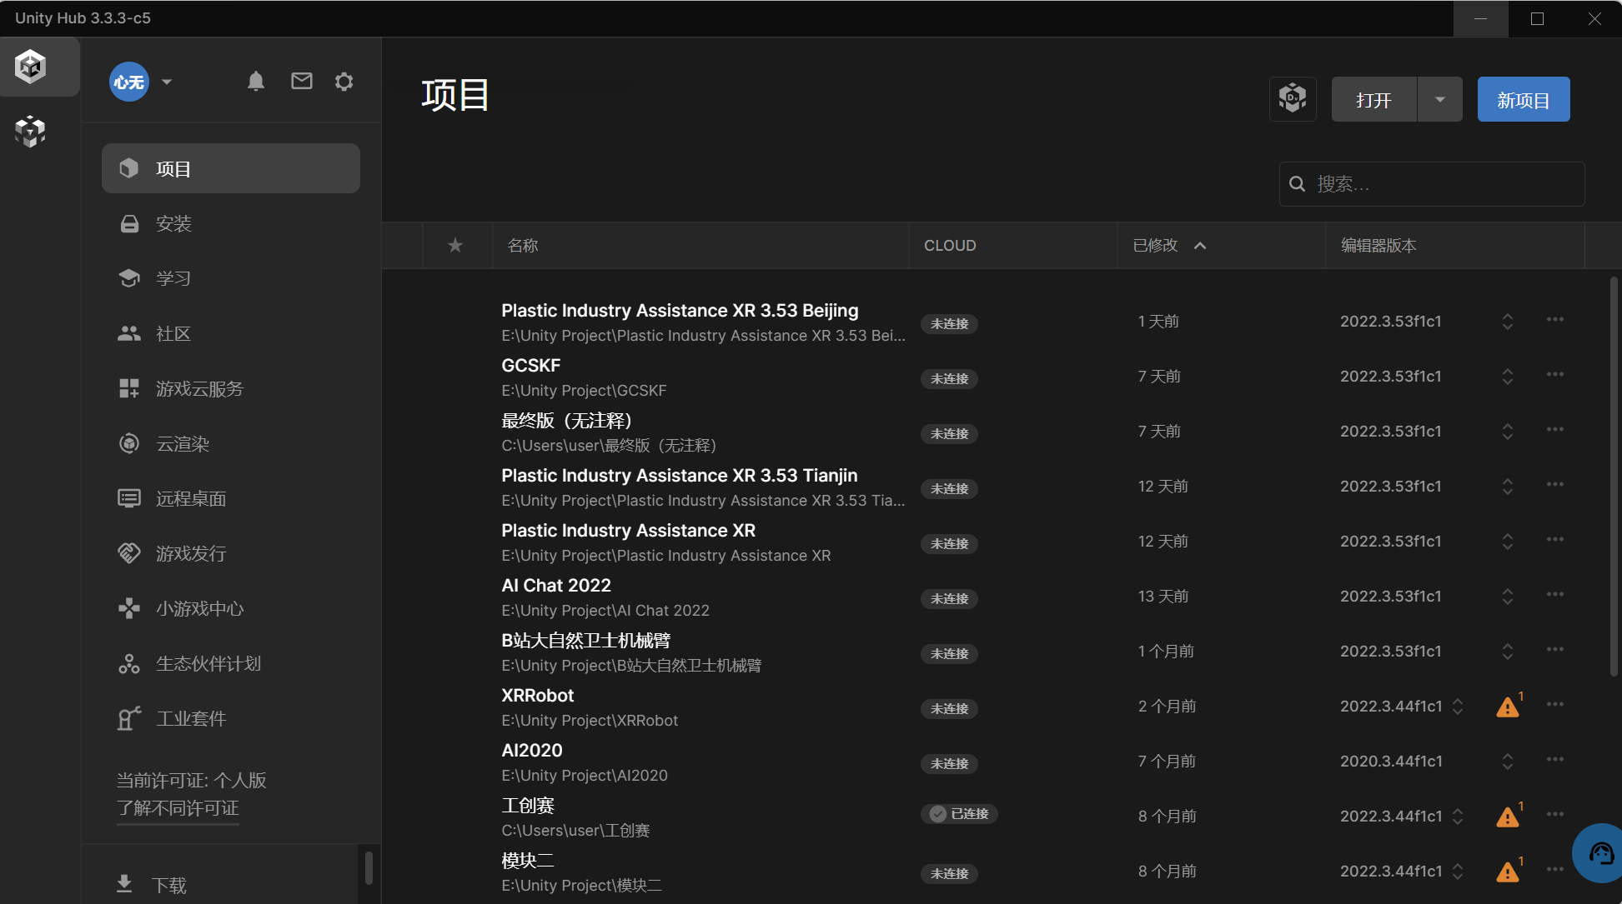The width and height of the screenshot is (1622, 904).
Task: Click connected cloud badge for 工创赛
Action: [959, 814]
